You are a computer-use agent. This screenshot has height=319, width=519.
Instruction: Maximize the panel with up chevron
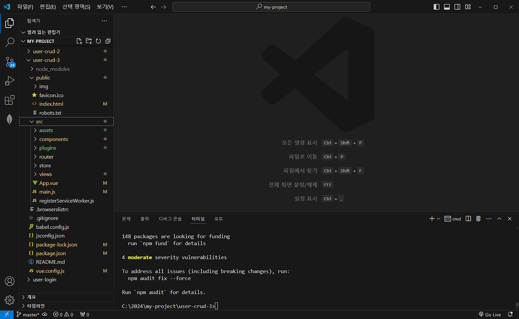[x=499, y=218]
